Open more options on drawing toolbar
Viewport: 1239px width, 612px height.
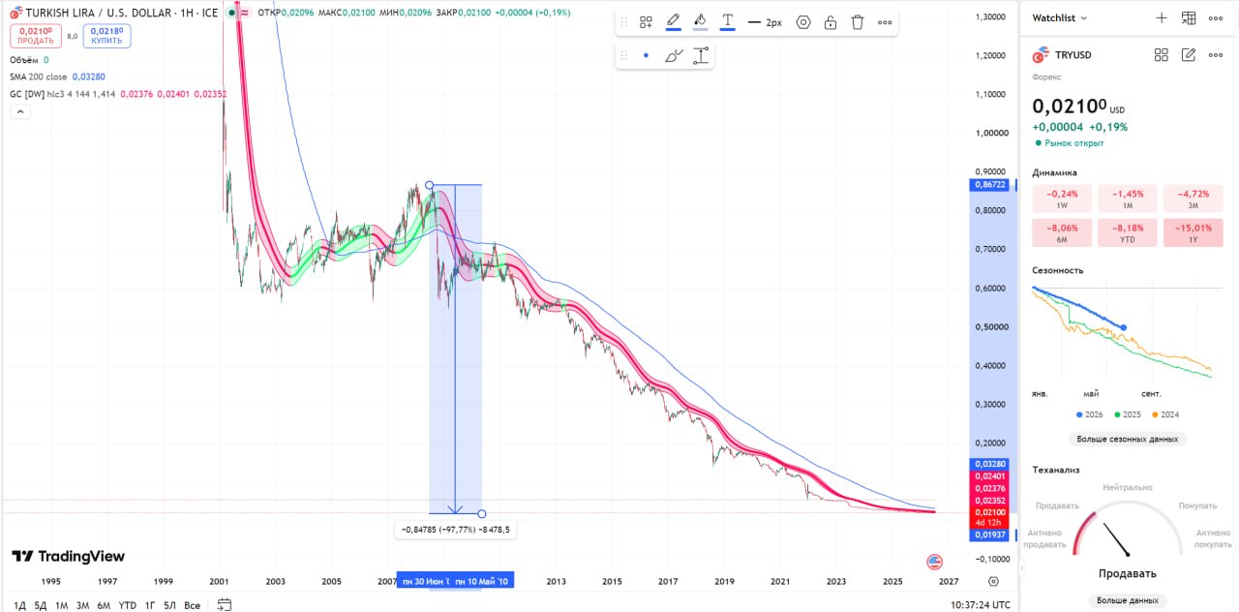point(885,22)
